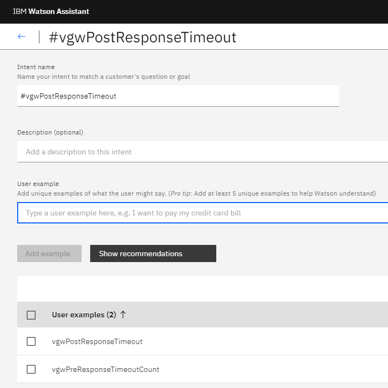Select all user examples with header checkbox

pyautogui.click(x=31, y=315)
